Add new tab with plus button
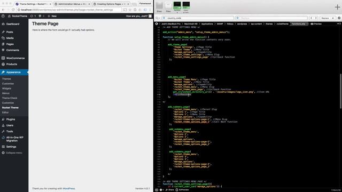 337,7
